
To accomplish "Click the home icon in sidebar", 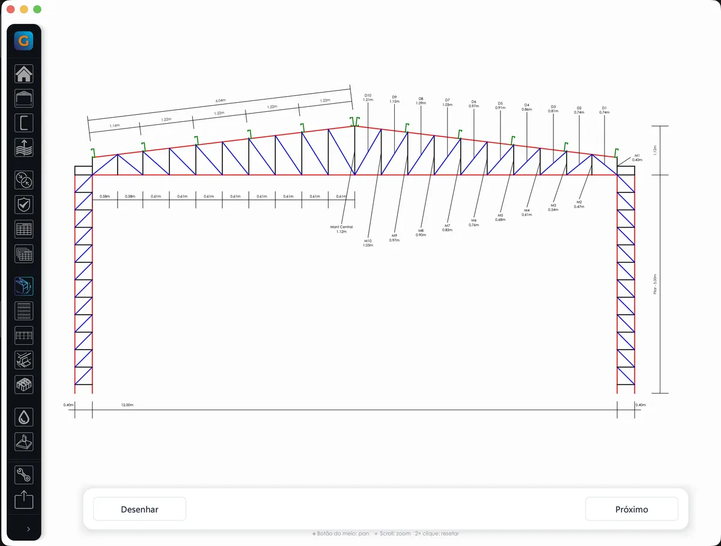I will pos(24,74).
